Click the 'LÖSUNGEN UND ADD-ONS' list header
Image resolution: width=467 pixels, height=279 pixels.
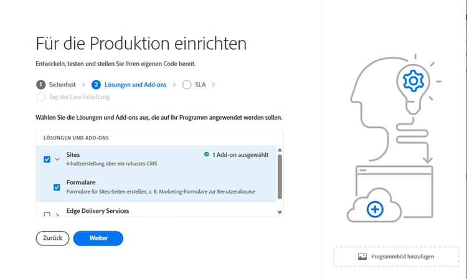76,138
